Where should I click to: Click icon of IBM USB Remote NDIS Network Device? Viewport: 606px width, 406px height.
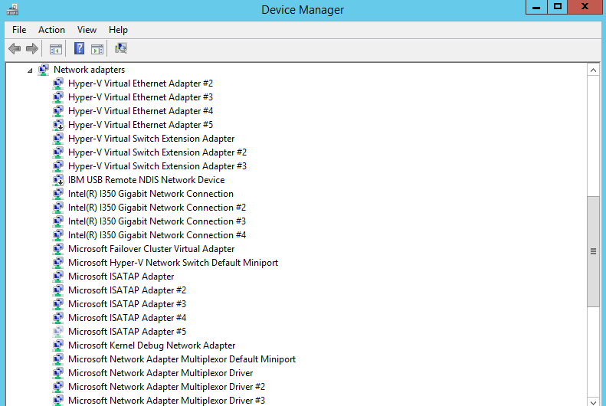pyautogui.click(x=58, y=180)
